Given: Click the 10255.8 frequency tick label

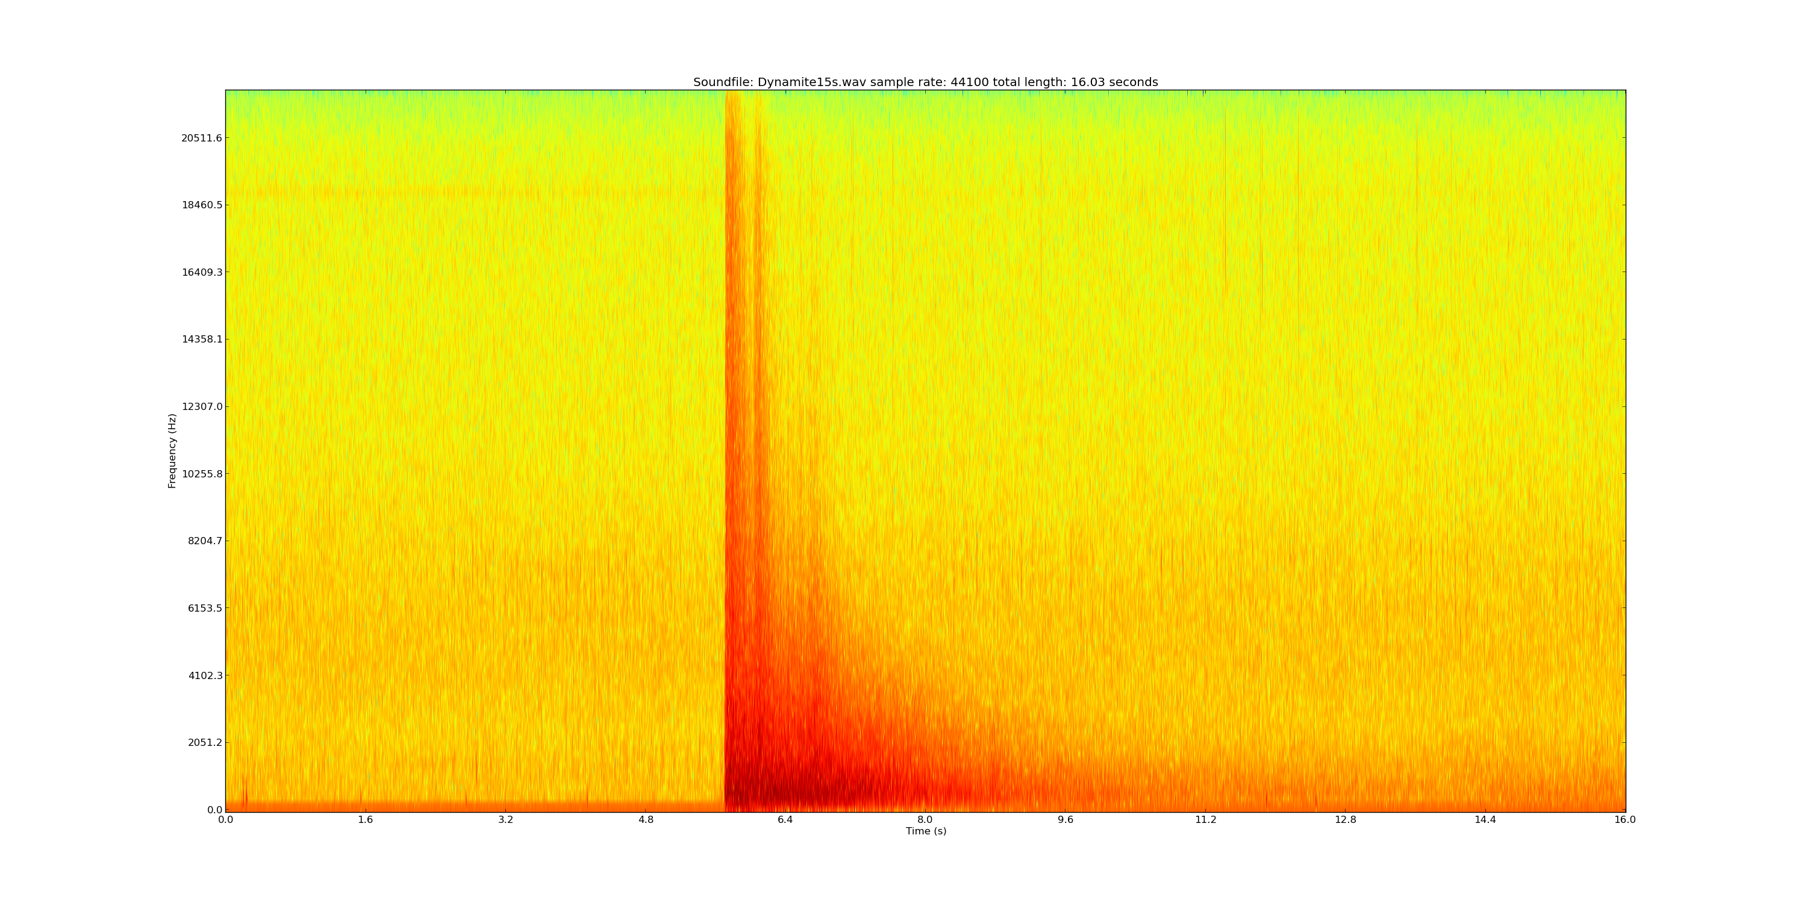Looking at the screenshot, I should [201, 474].
